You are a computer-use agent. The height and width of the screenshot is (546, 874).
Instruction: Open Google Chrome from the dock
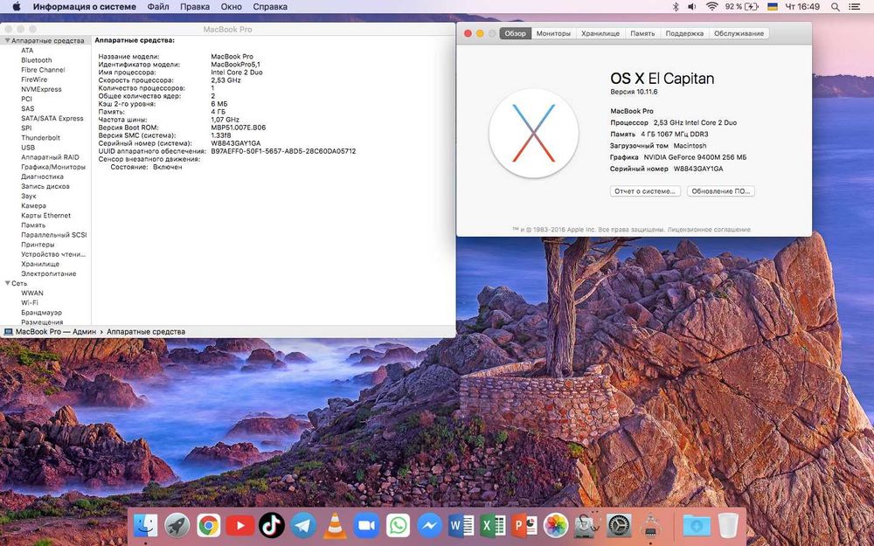(x=209, y=525)
